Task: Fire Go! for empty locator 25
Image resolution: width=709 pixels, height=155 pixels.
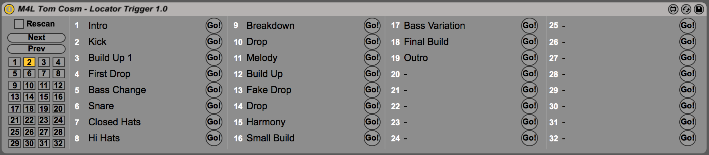Action: [x=688, y=25]
